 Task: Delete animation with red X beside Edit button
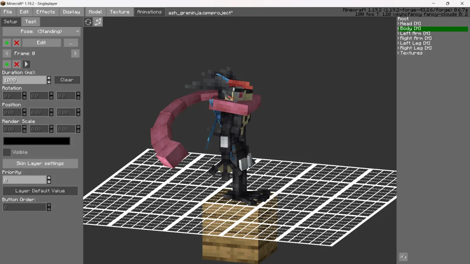pos(16,43)
